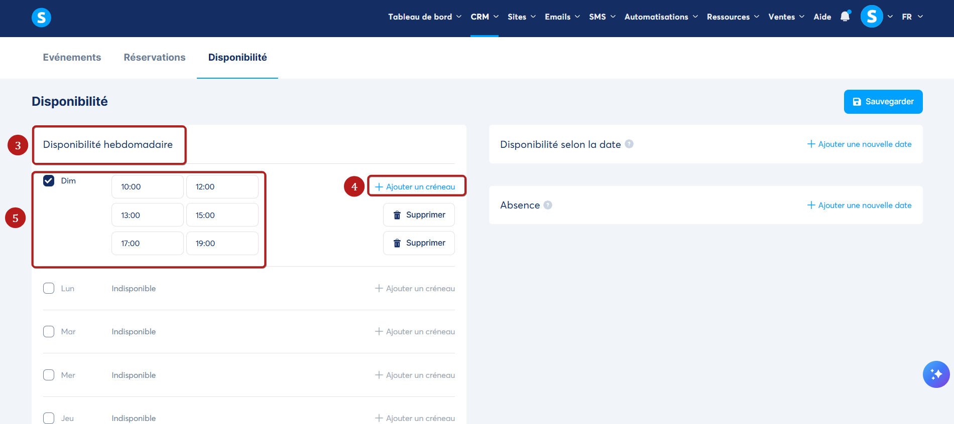Image resolution: width=954 pixels, height=424 pixels.
Task: Click the Indisponible text in Mar row
Action: [134, 332]
